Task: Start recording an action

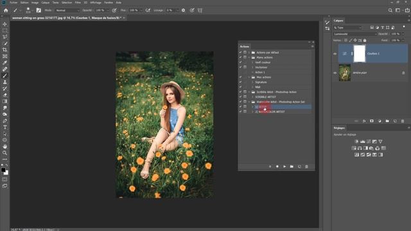Action: click(x=277, y=166)
